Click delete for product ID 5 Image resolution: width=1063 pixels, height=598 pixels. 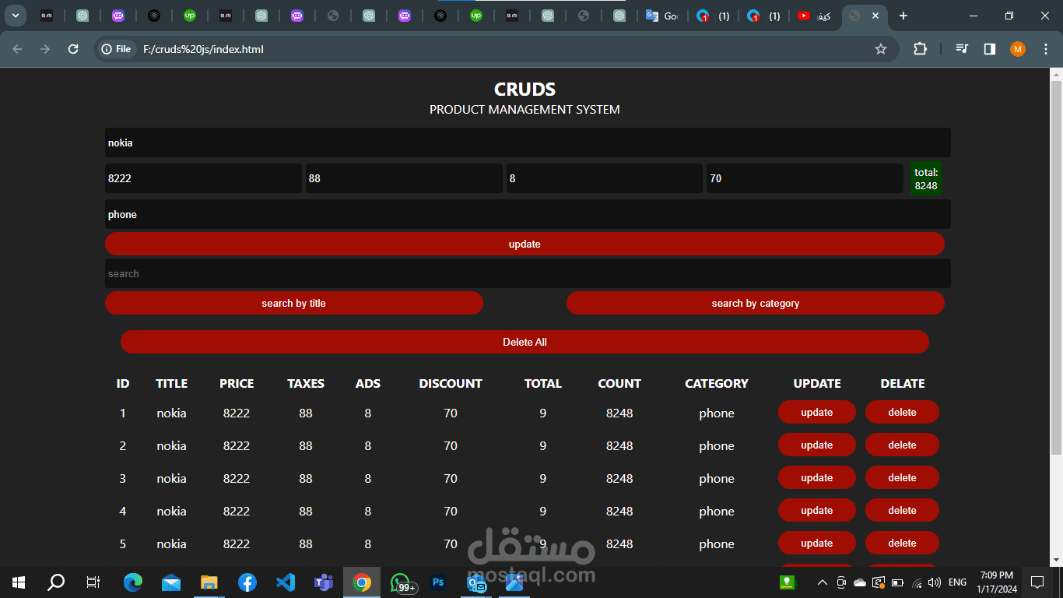(902, 543)
